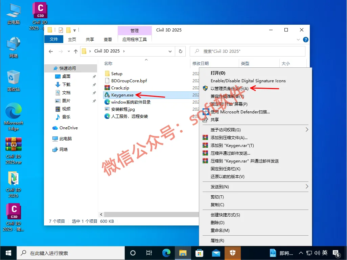Switch to the 共享 ribbon tab
This screenshot has height=260, width=347.
point(90,39)
